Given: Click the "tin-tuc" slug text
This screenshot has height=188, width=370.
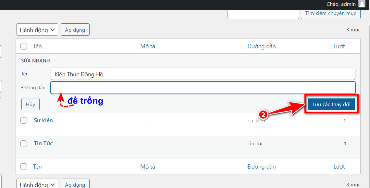Looking at the screenshot, I should [x=256, y=144].
